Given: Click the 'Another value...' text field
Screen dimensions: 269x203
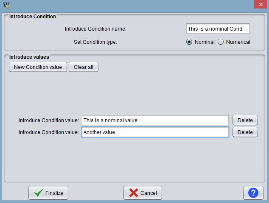Looking at the screenshot, I should [155, 132].
